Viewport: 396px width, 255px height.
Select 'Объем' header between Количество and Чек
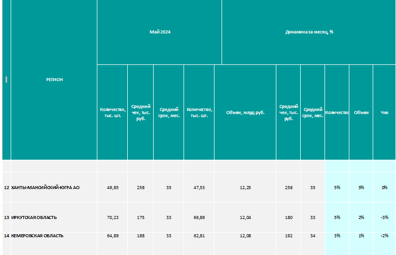pos(361,113)
